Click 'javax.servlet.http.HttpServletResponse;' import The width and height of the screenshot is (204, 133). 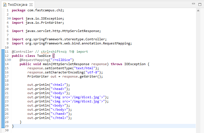click(x=63, y=31)
